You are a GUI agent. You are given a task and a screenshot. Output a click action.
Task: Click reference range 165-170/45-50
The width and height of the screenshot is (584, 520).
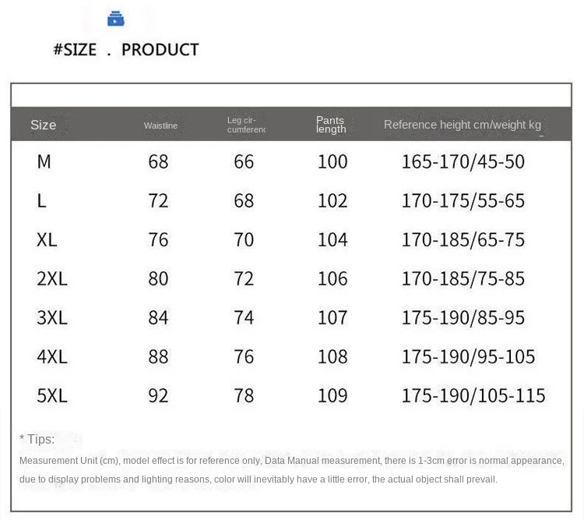point(463,162)
